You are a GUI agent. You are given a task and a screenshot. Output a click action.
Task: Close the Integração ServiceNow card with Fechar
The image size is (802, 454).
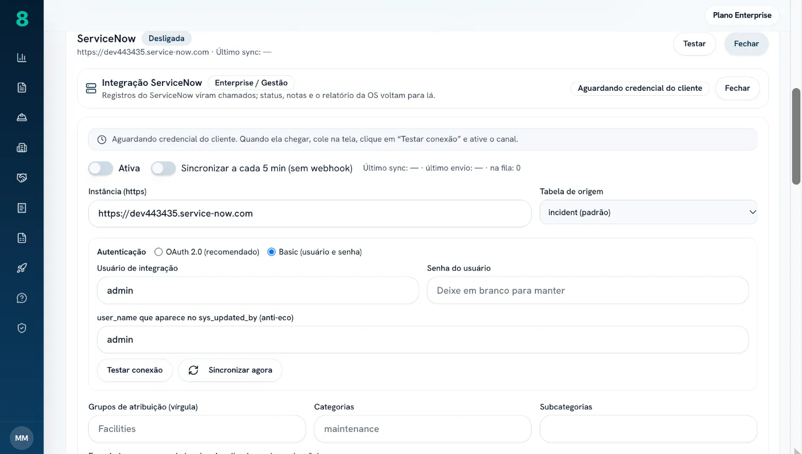click(737, 88)
